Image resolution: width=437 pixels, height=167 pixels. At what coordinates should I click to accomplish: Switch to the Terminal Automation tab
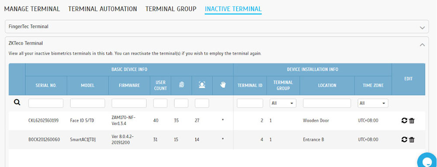point(103,9)
